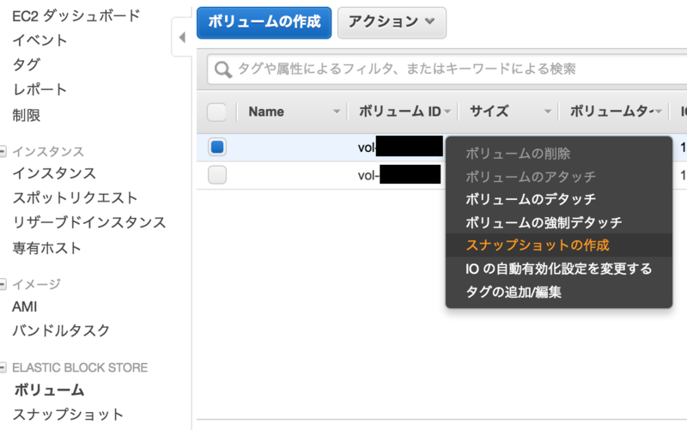Toggle the select-all header checkbox

tap(216, 112)
